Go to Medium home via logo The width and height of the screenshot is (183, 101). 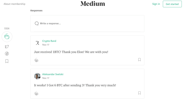point(93,4)
